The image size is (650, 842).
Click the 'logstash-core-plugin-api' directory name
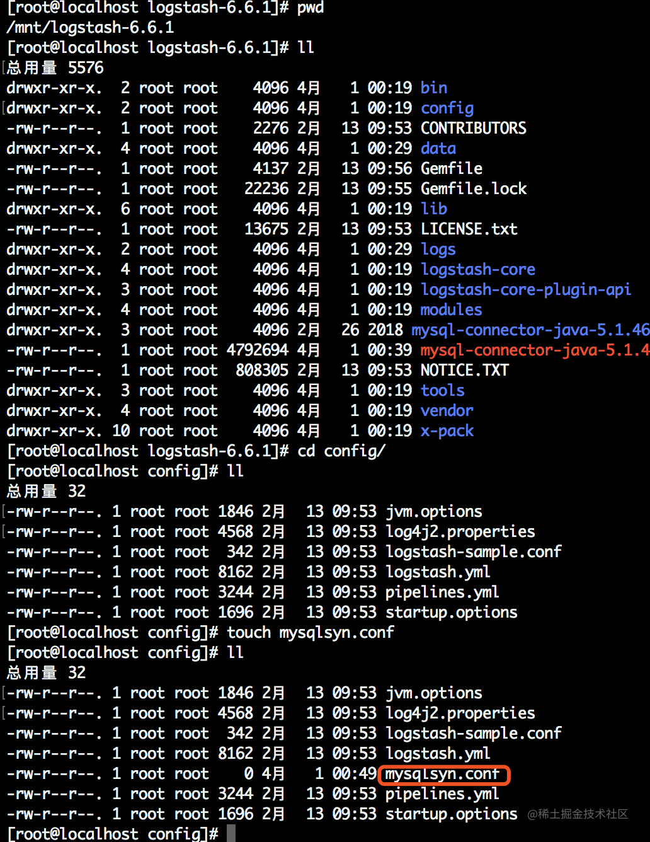pyautogui.click(x=526, y=290)
